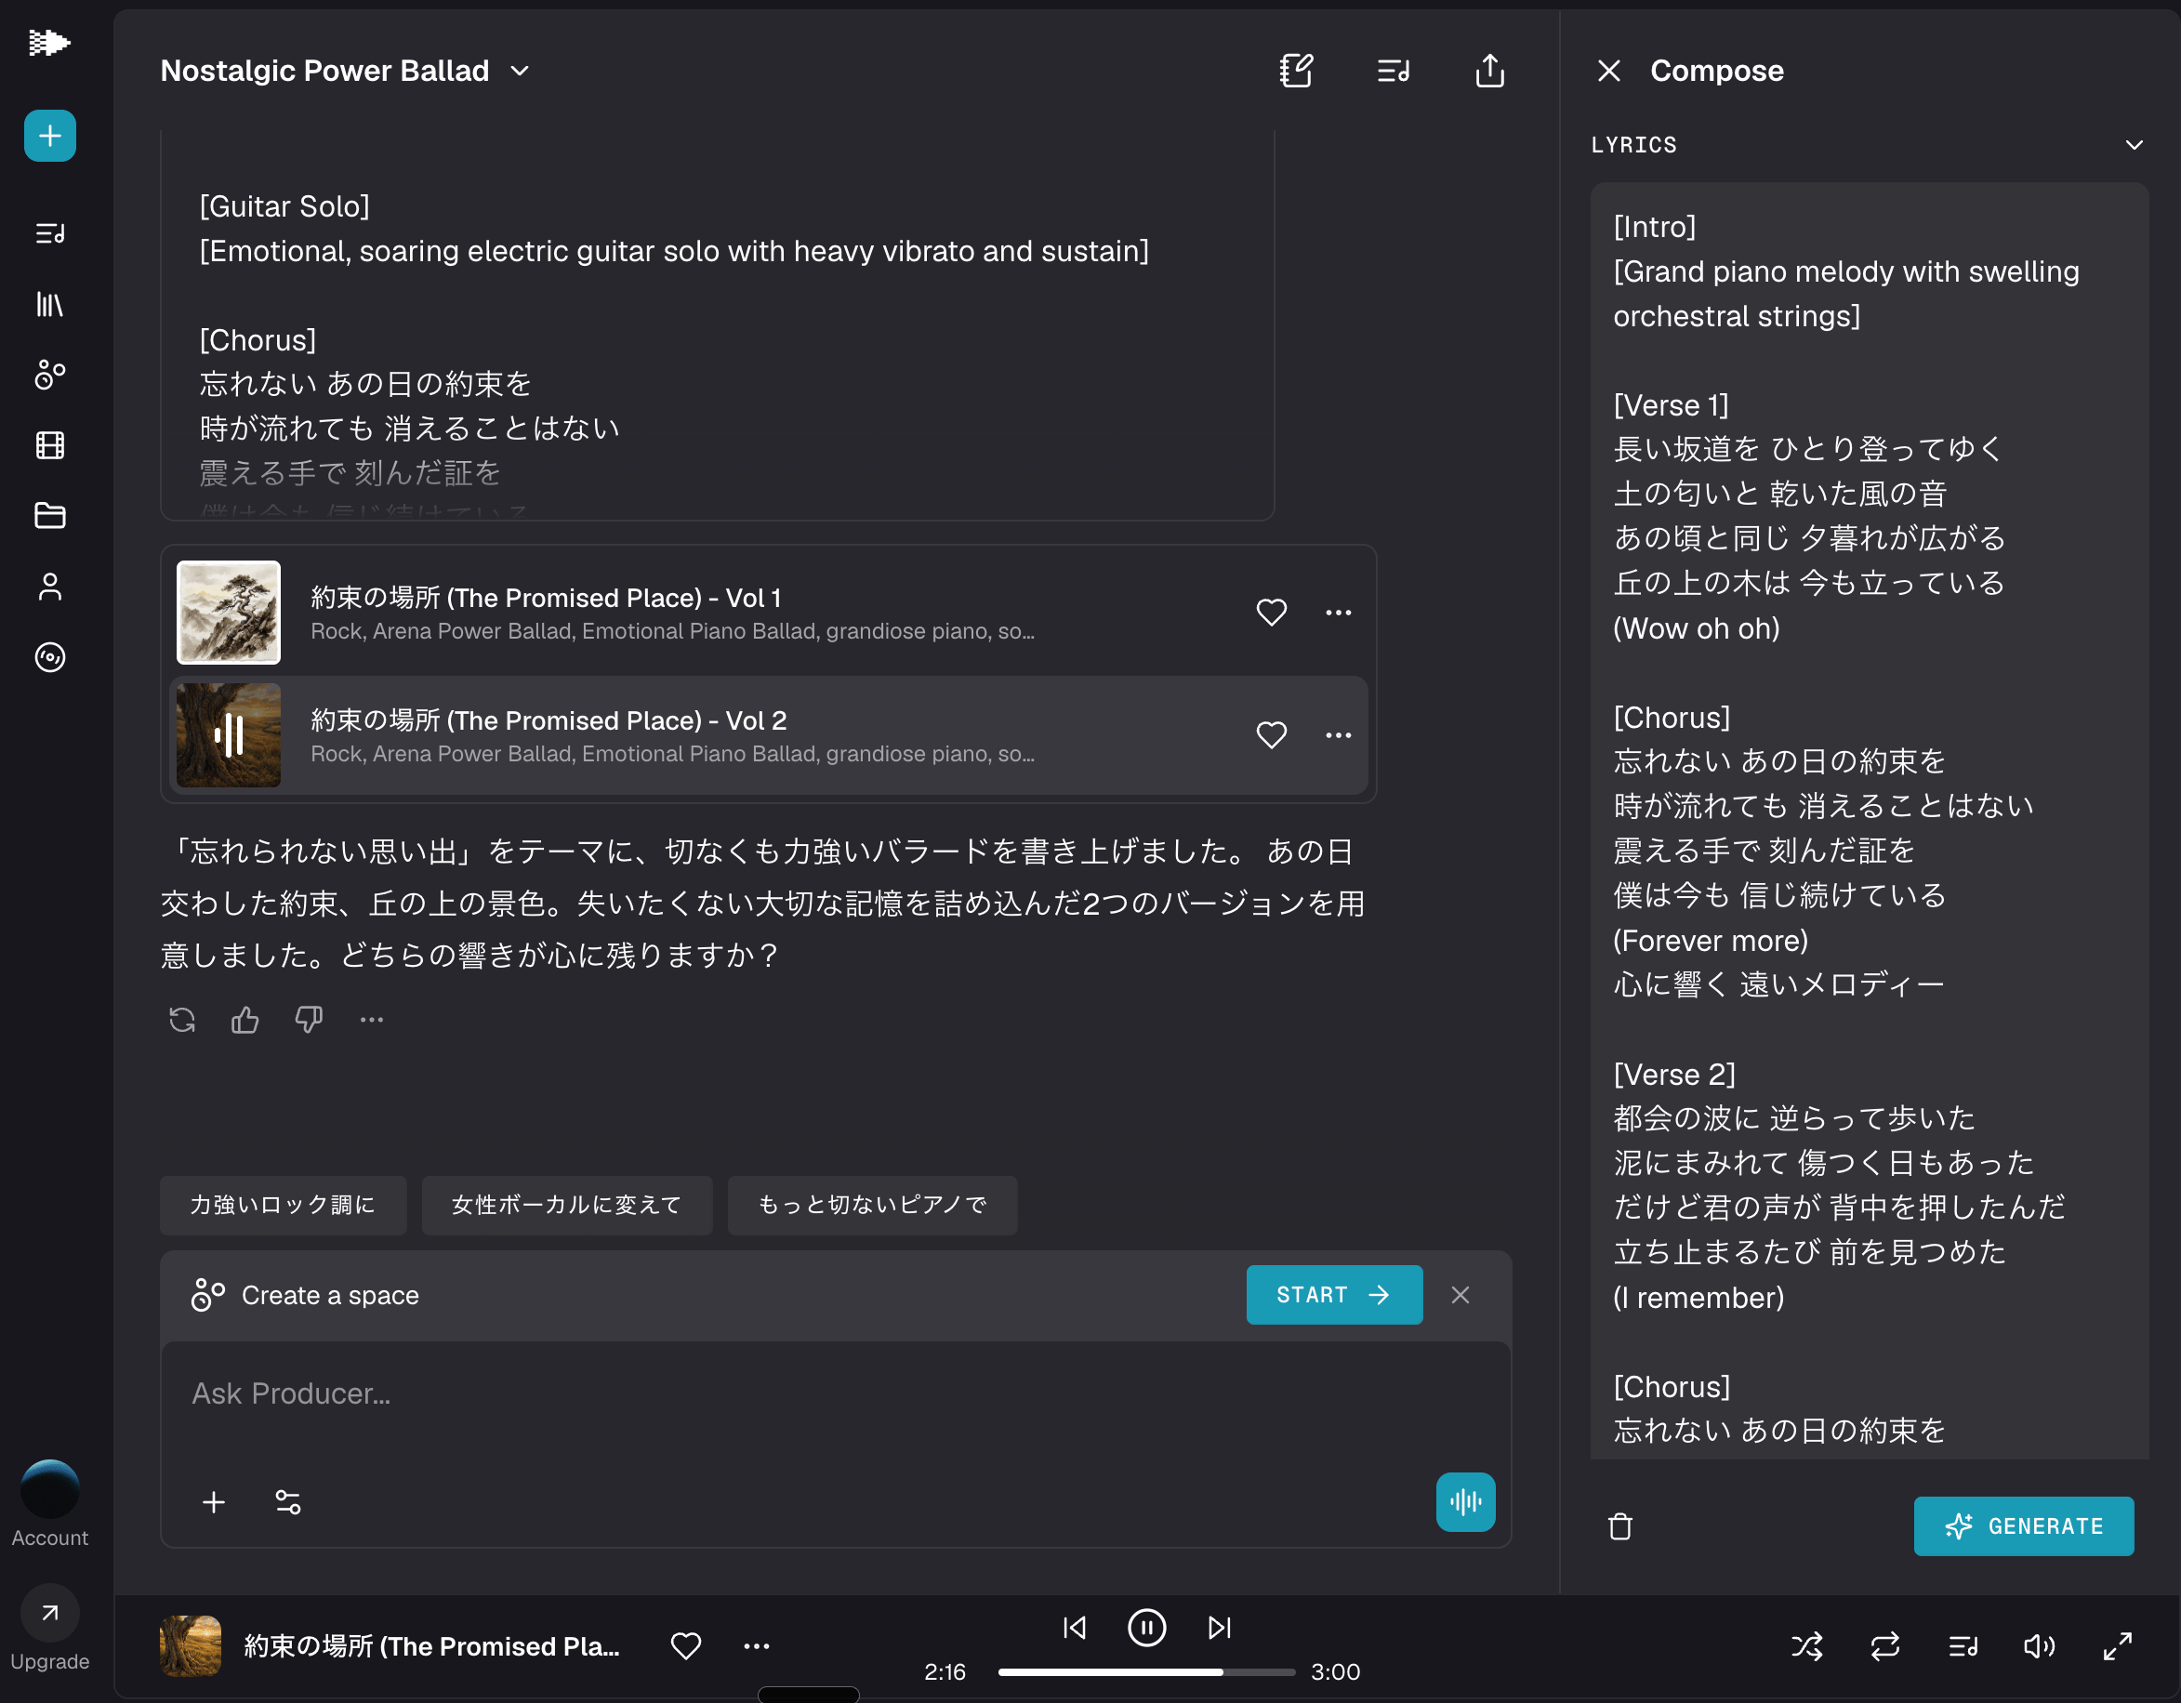Toggle shuffle in the player bar
2181x1703 pixels.
tap(1806, 1646)
